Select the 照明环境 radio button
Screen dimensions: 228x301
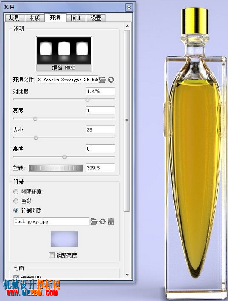tap(16, 192)
